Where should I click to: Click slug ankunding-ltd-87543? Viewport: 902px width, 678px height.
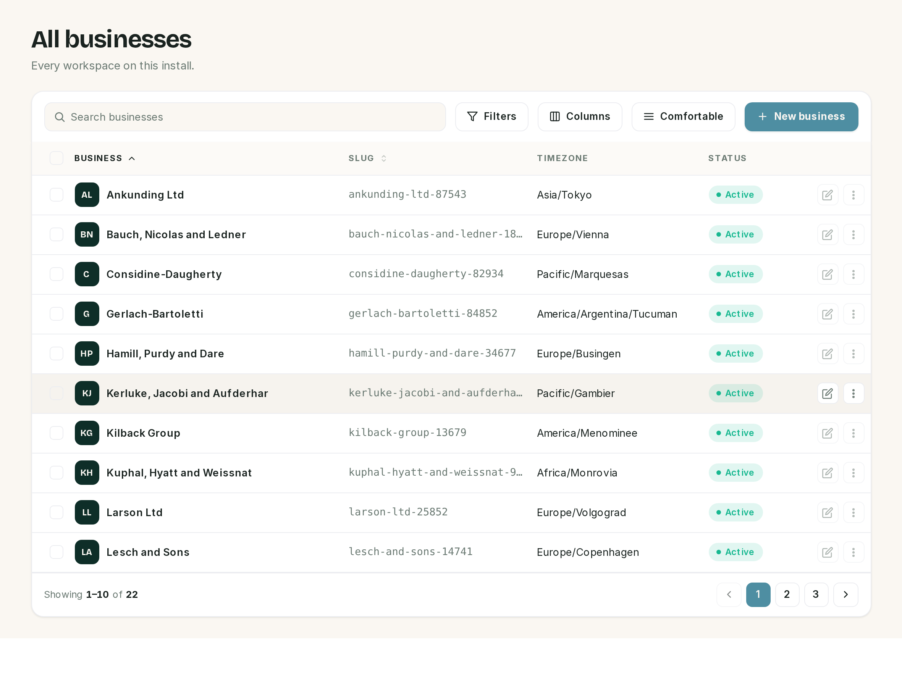pyautogui.click(x=407, y=194)
